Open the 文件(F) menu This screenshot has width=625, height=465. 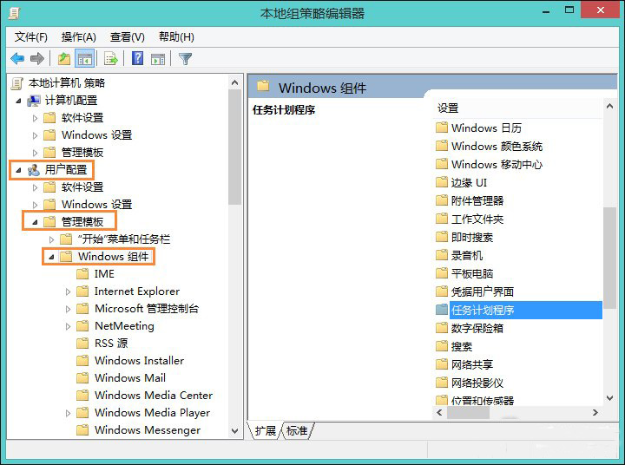(x=31, y=36)
